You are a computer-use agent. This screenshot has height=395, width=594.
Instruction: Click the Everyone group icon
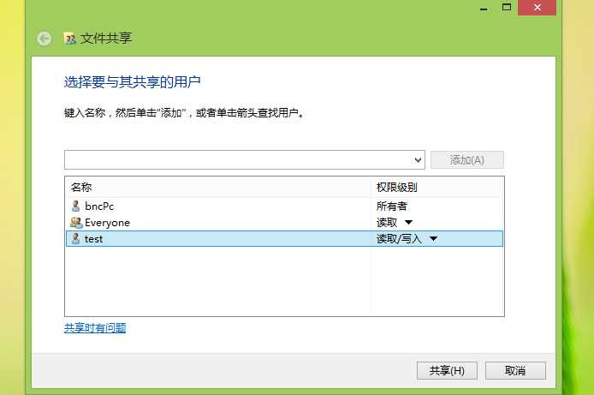point(76,223)
